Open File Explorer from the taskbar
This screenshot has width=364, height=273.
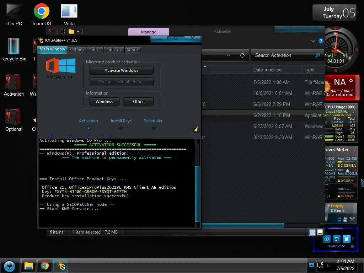tap(28, 266)
